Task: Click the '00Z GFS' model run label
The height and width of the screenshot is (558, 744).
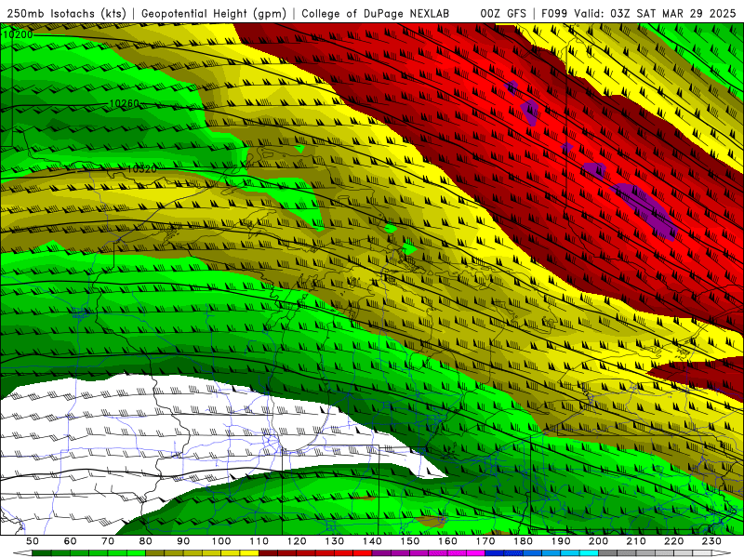Action: click(503, 13)
